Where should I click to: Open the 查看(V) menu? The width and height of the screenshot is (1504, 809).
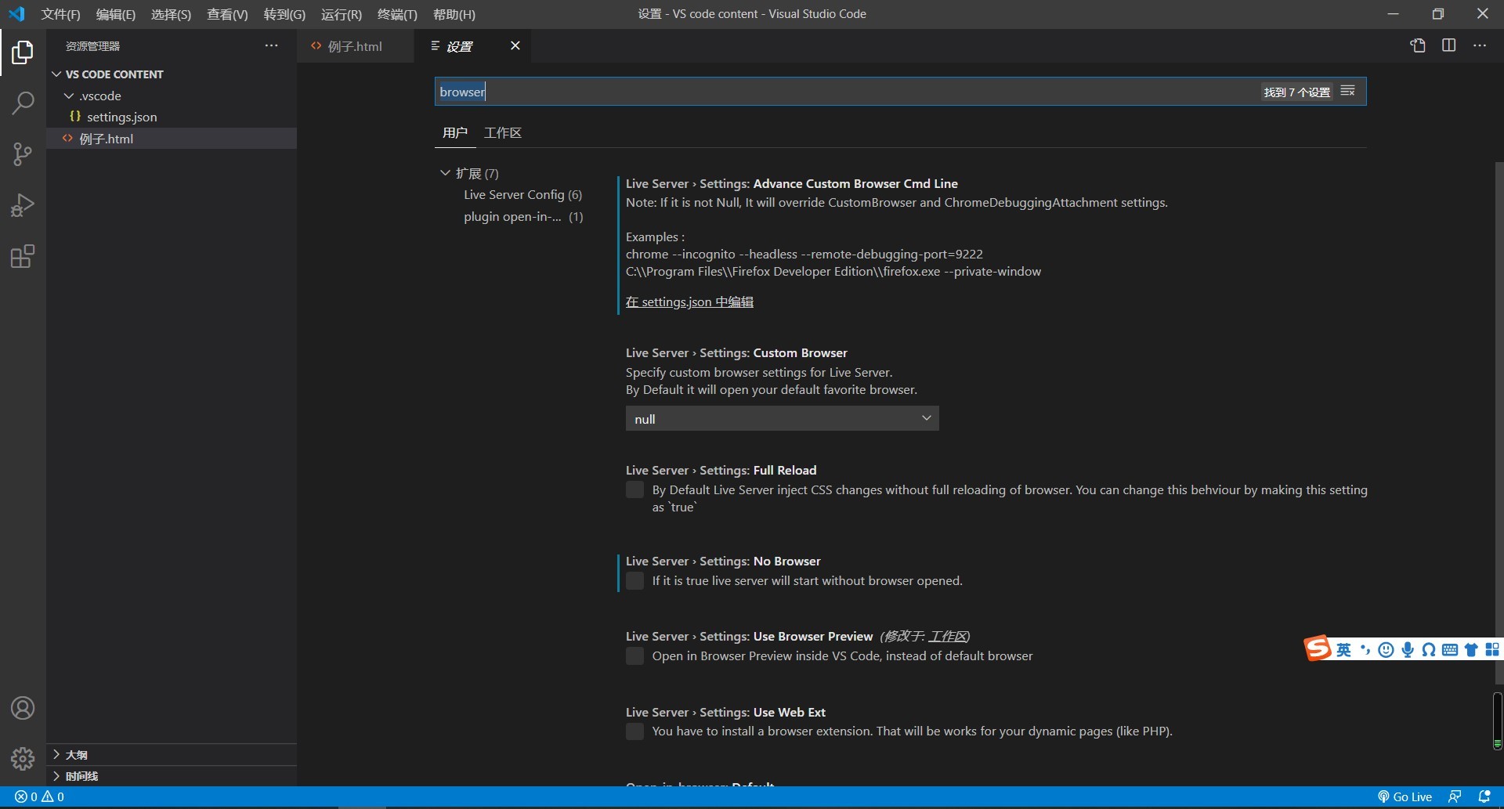[227, 14]
